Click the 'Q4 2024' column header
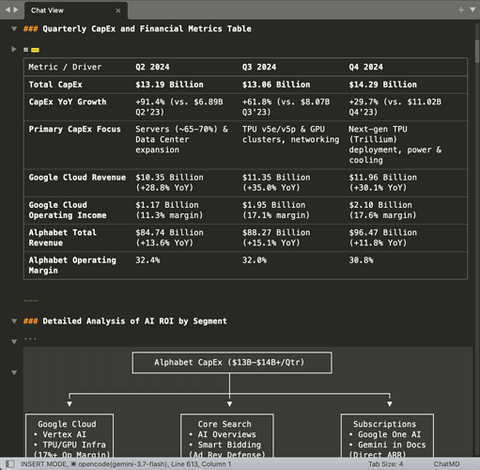The width and height of the screenshot is (480, 470). 366,67
